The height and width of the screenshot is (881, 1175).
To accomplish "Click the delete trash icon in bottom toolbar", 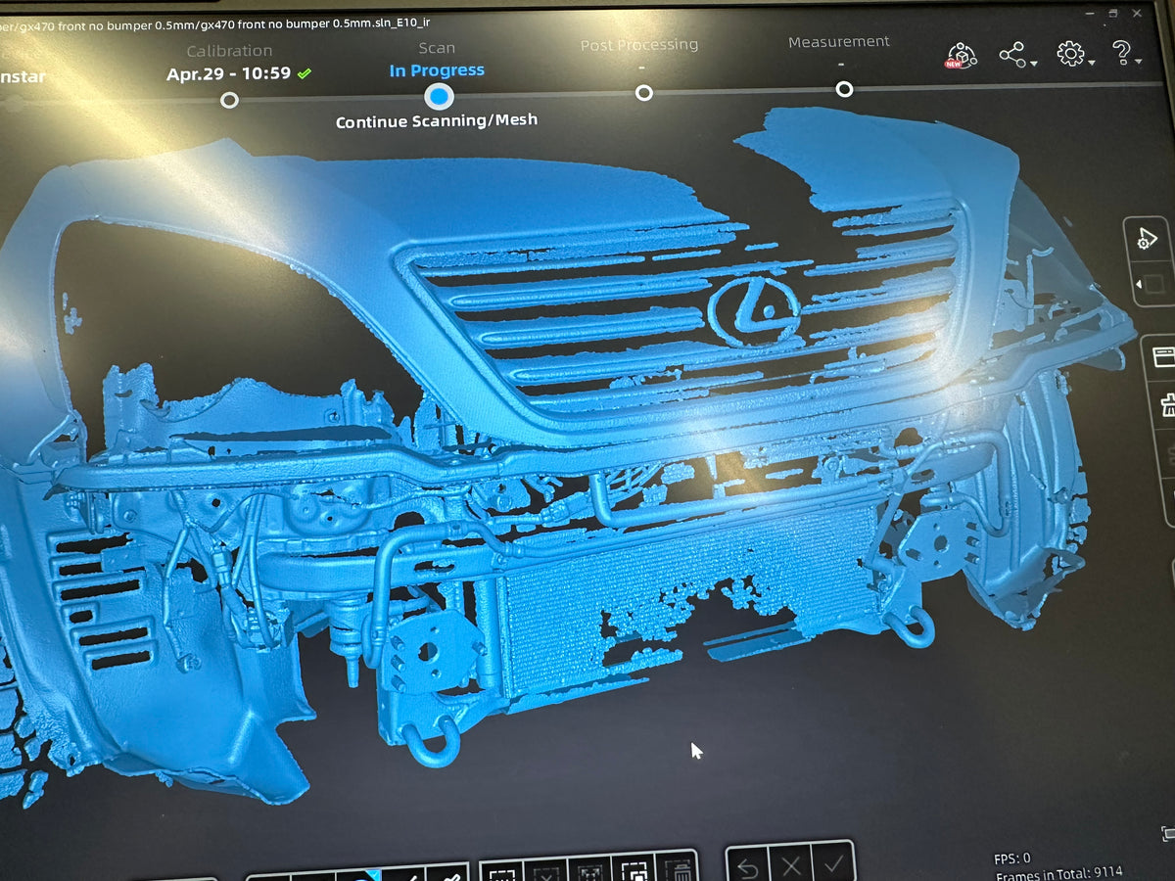I will [679, 870].
